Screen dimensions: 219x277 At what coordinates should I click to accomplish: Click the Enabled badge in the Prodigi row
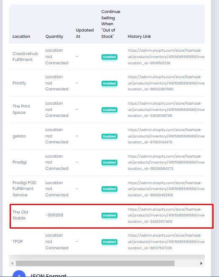pos(109,162)
